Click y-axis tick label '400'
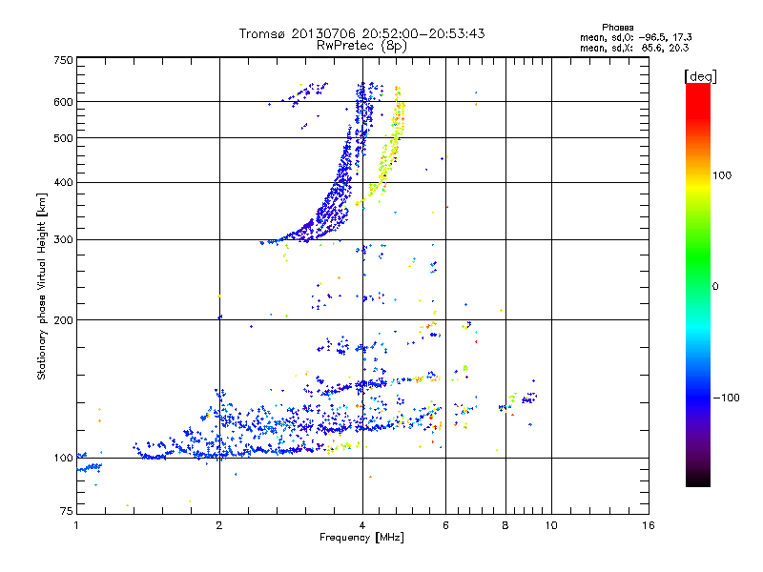 pos(63,183)
